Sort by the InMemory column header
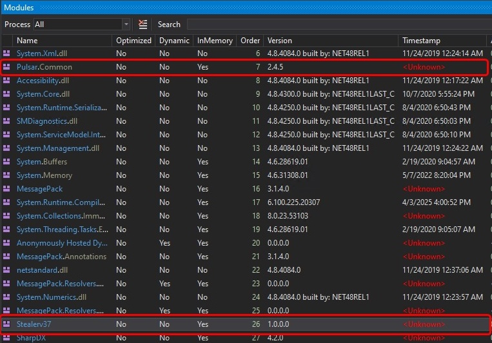Viewport: 492px width, 343px height. (x=215, y=40)
